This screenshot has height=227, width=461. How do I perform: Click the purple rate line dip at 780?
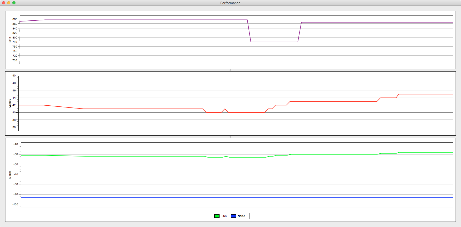click(x=274, y=42)
